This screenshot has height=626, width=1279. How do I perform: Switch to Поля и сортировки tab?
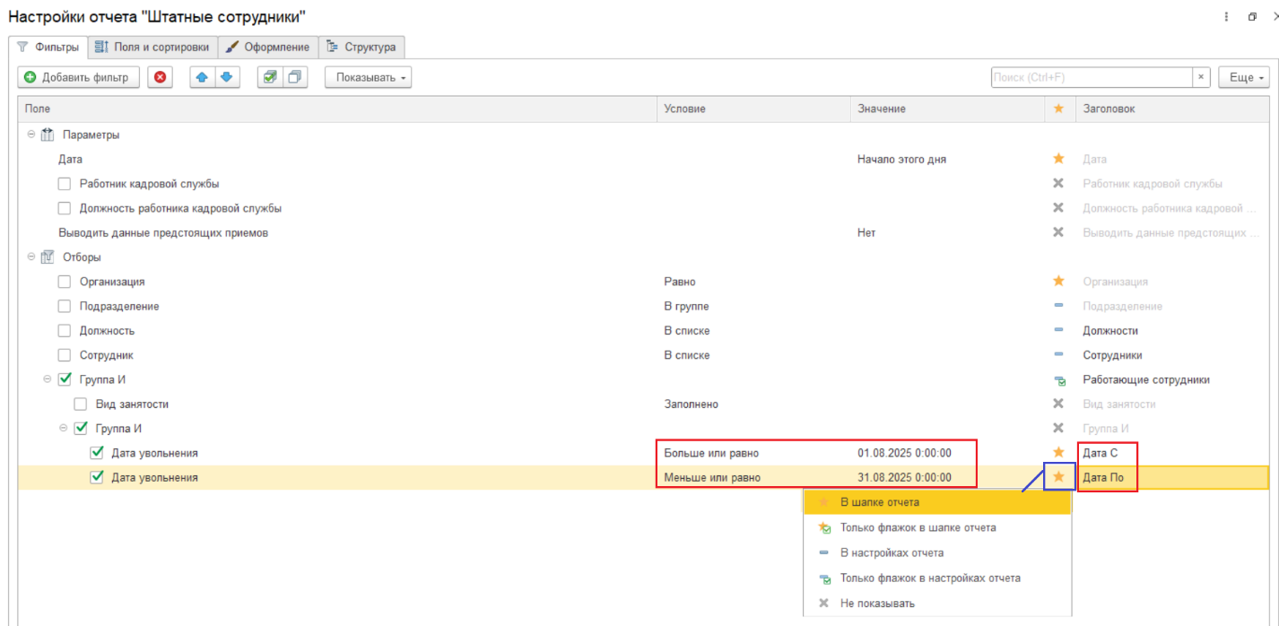point(152,47)
